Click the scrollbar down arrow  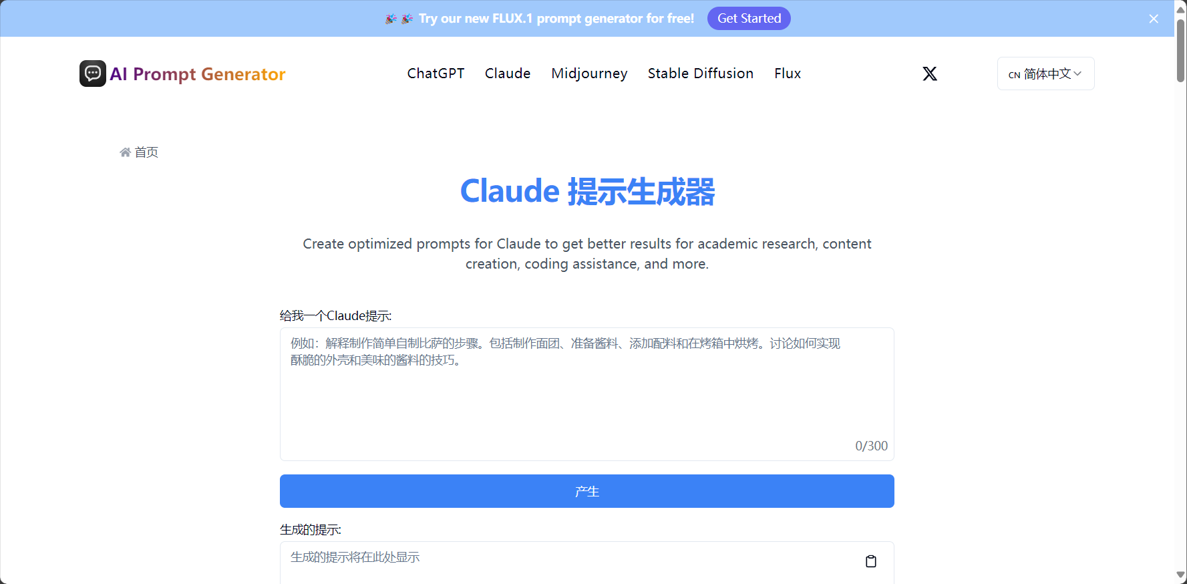pyautogui.click(x=1180, y=575)
